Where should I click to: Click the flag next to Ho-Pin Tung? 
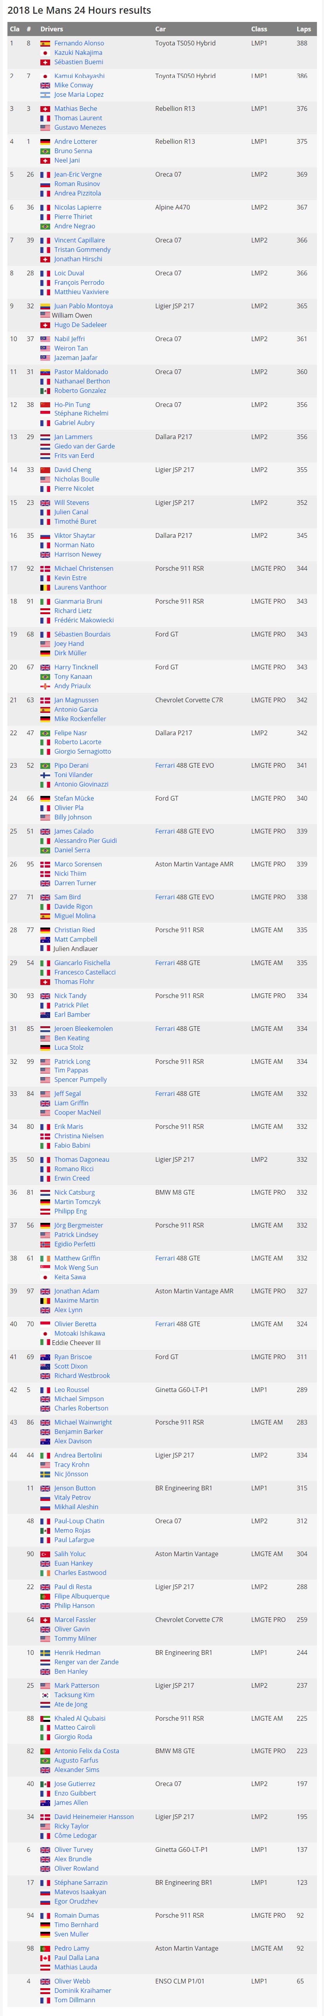click(45, 405)
